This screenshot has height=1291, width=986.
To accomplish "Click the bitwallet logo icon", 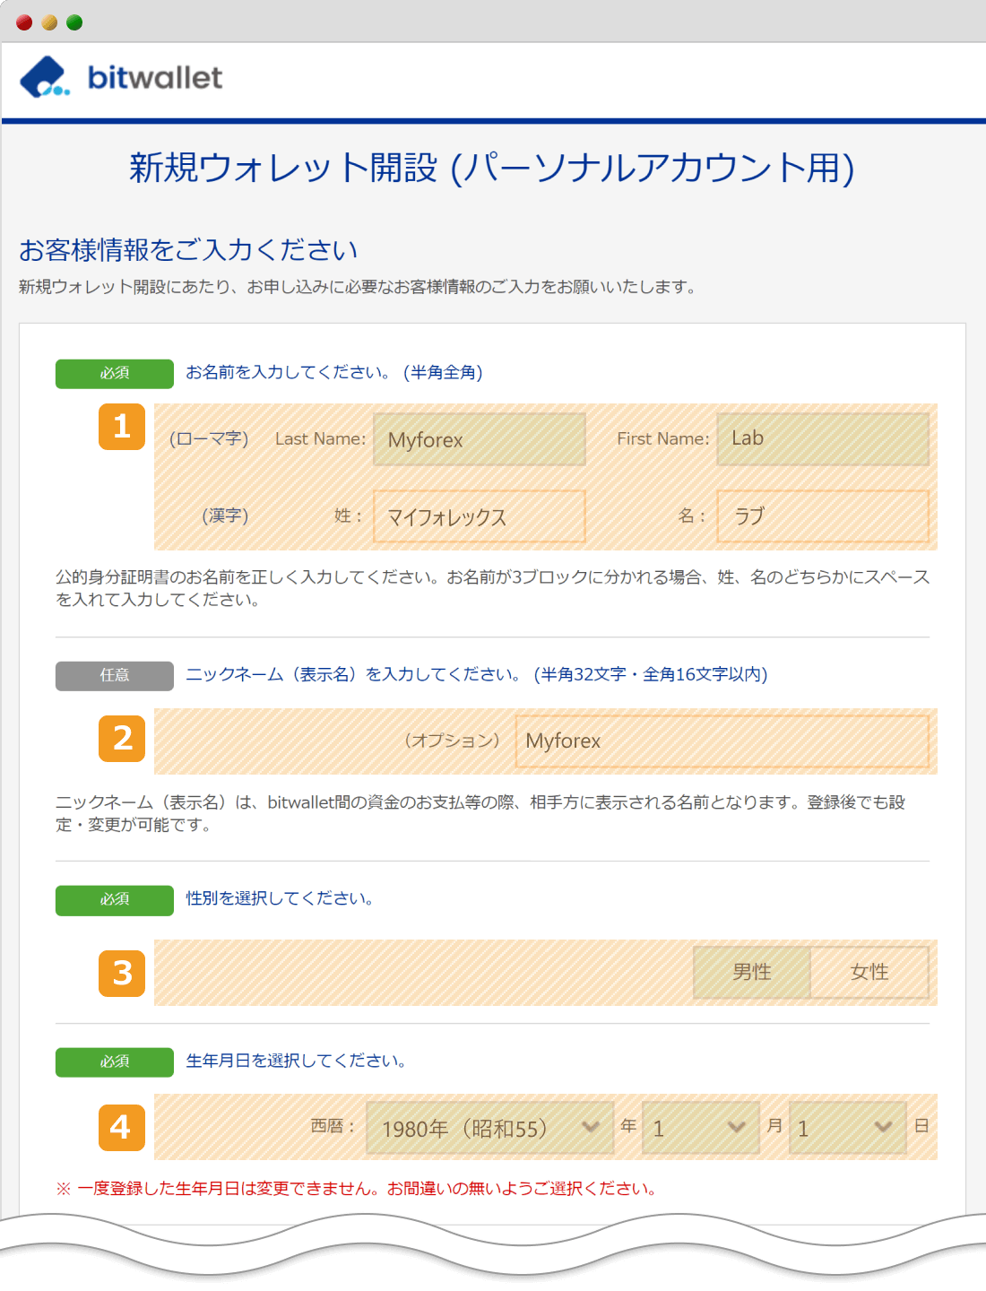I will (45, 77).
